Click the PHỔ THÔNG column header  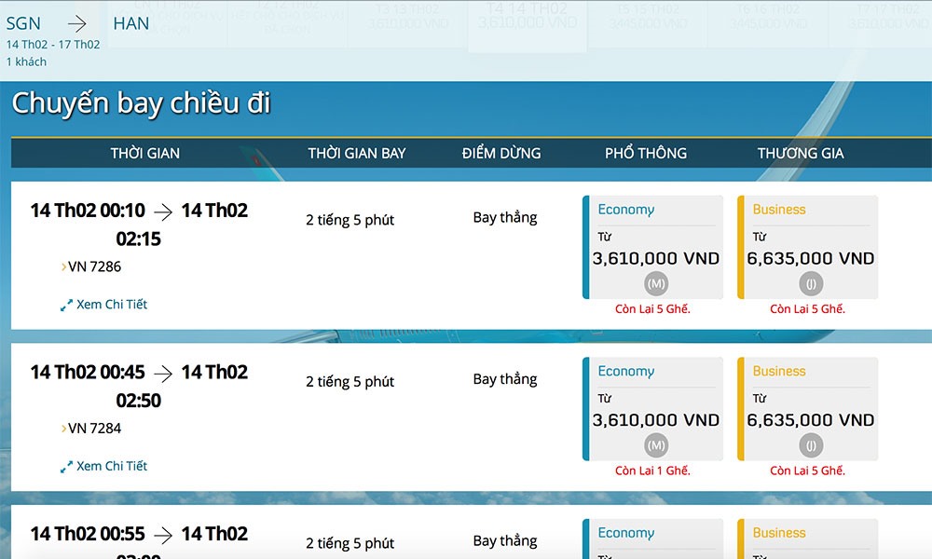click(646, 154)
